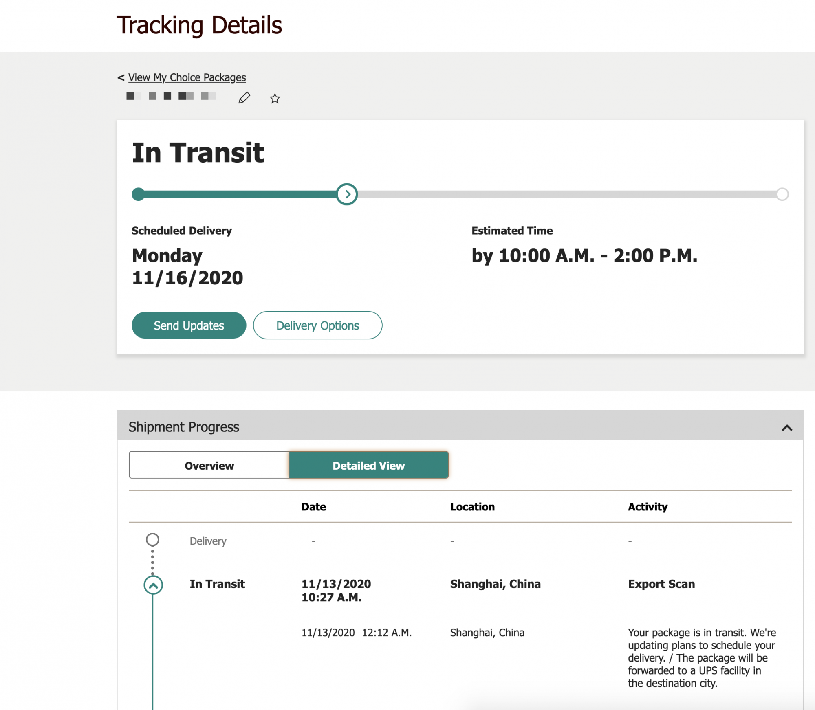This screenshot has height=710, width=815.
Task: Click the In Transit chevron circle icon
Action: tap(153, 585)
